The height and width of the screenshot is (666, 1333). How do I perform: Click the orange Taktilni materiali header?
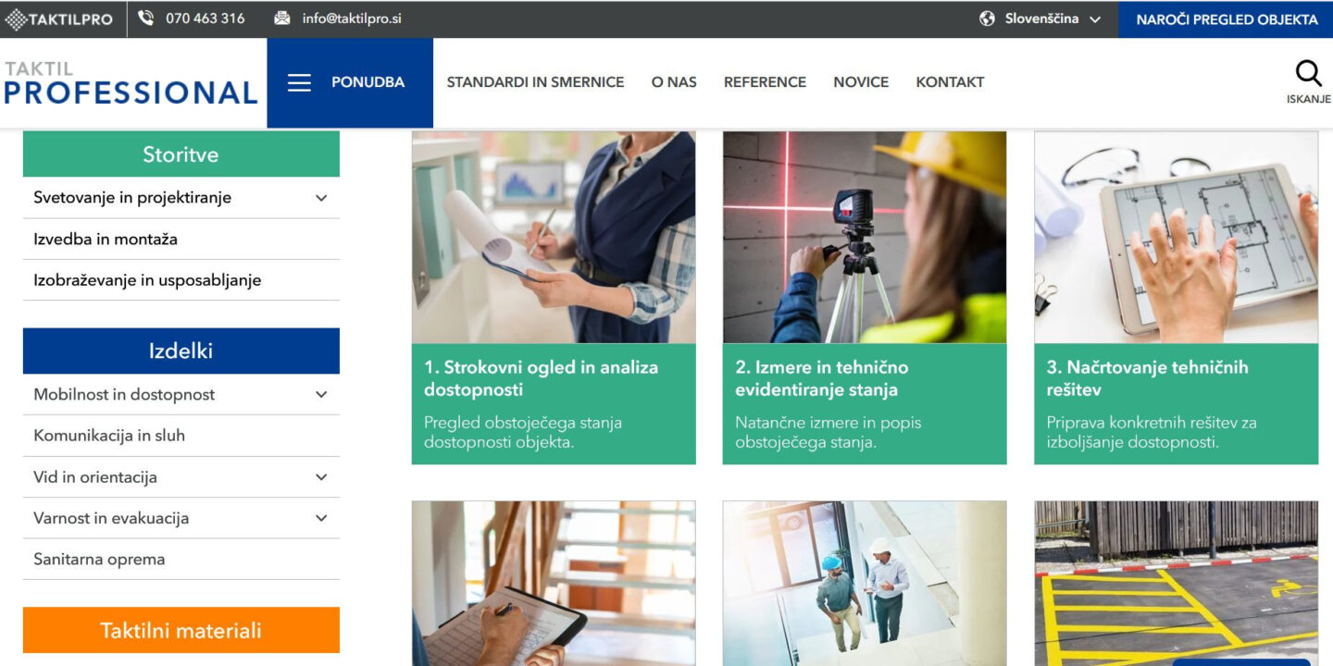[181, 631]
